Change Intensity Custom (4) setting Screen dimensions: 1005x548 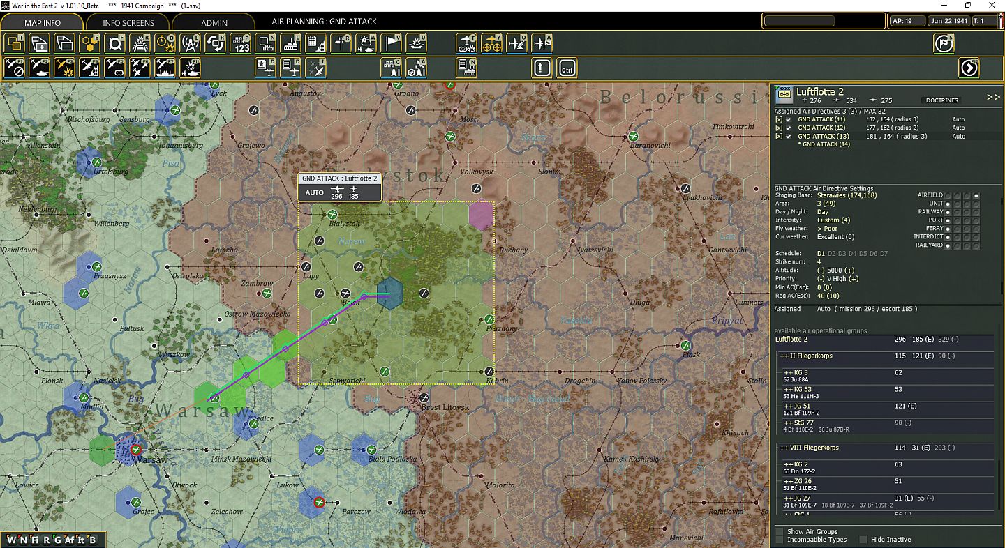click(833, 220)
